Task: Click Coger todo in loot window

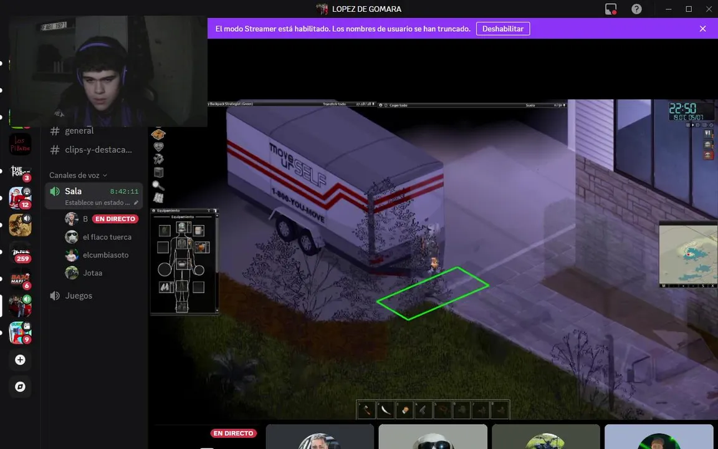Action: 398,105
